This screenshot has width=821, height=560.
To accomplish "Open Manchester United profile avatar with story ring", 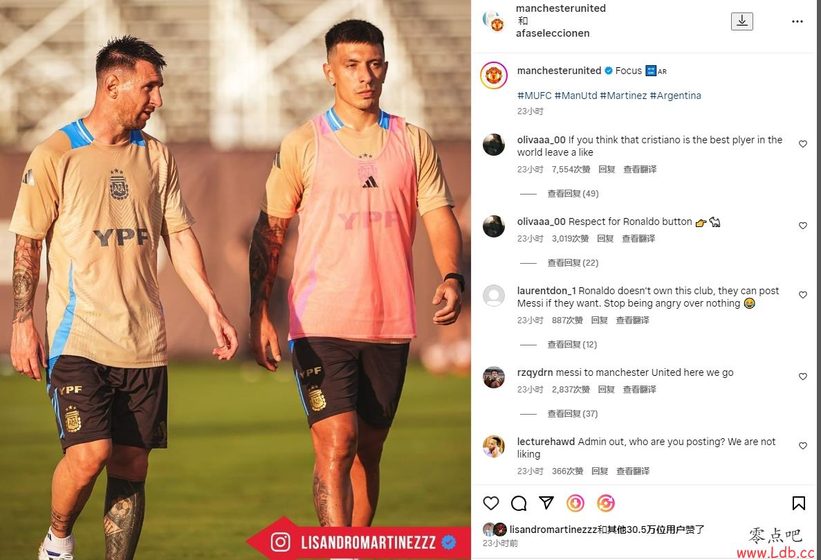I will click(x=494, y=75).
